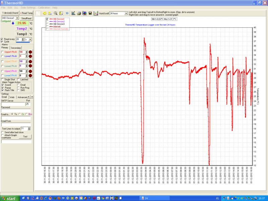268x201 pixels.
Task: Click the pointer arrow tool icon
Action: click(39, 13)
